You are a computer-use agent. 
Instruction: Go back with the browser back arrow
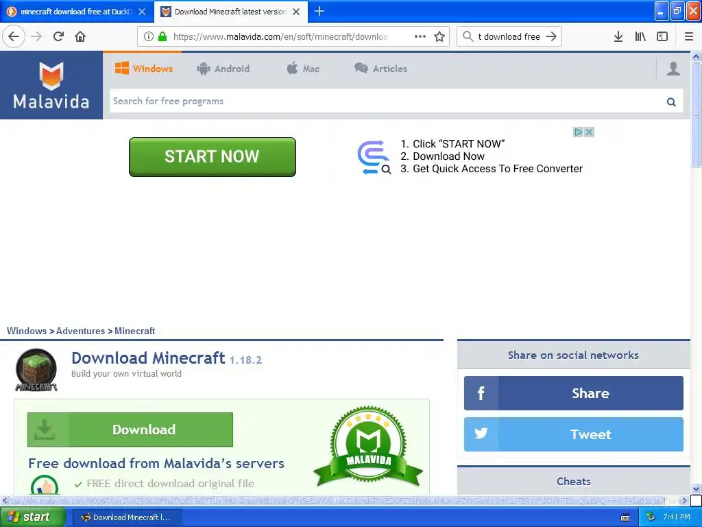pyautogui.click(x=14, y=36)
